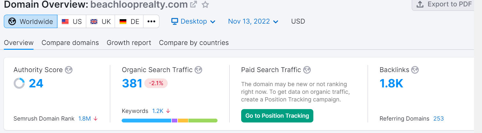Viewport: 482px width, 133px height.
Task: Switch to the DE database
Action: click(x=129, y=22)
